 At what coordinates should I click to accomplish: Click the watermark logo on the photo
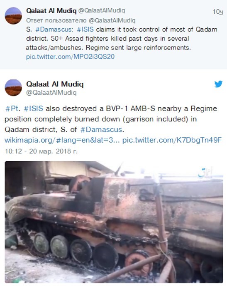[x=205, y=173]
